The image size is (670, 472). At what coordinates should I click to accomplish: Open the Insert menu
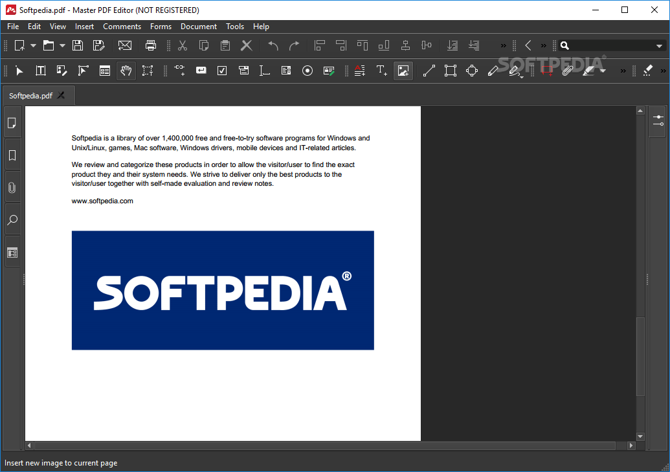(84, 27)
